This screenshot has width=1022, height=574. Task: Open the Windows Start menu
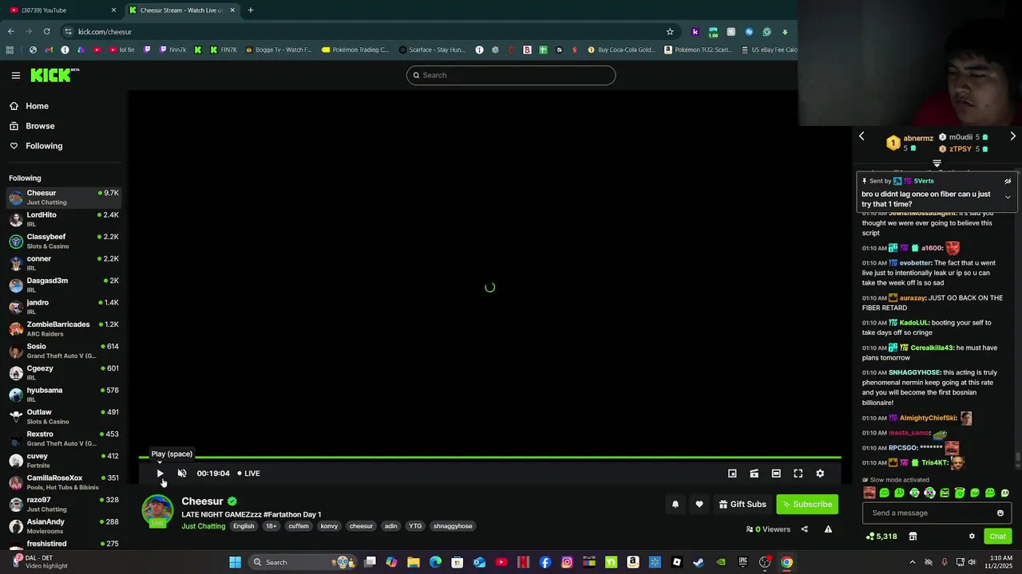(235, 562)
